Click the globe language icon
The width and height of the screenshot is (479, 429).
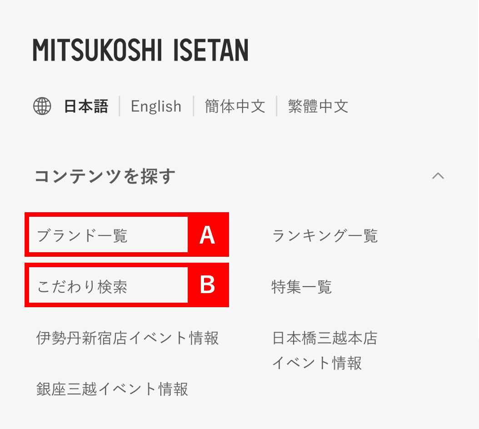42,106
